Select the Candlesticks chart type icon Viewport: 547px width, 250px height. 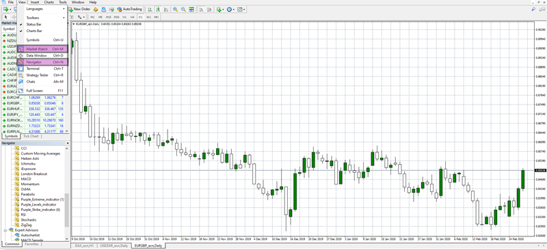coord(158,10)
